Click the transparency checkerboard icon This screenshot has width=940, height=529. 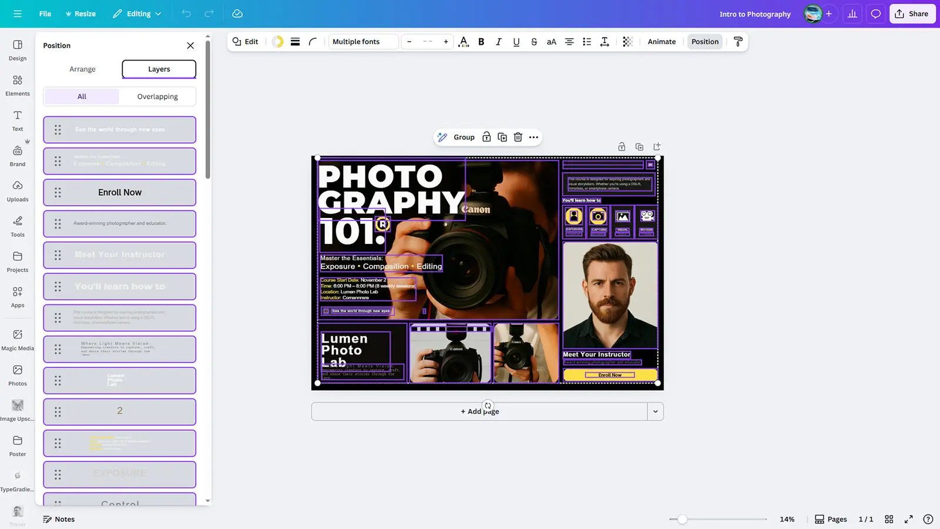pyautogui.click(x=627, y=42)
